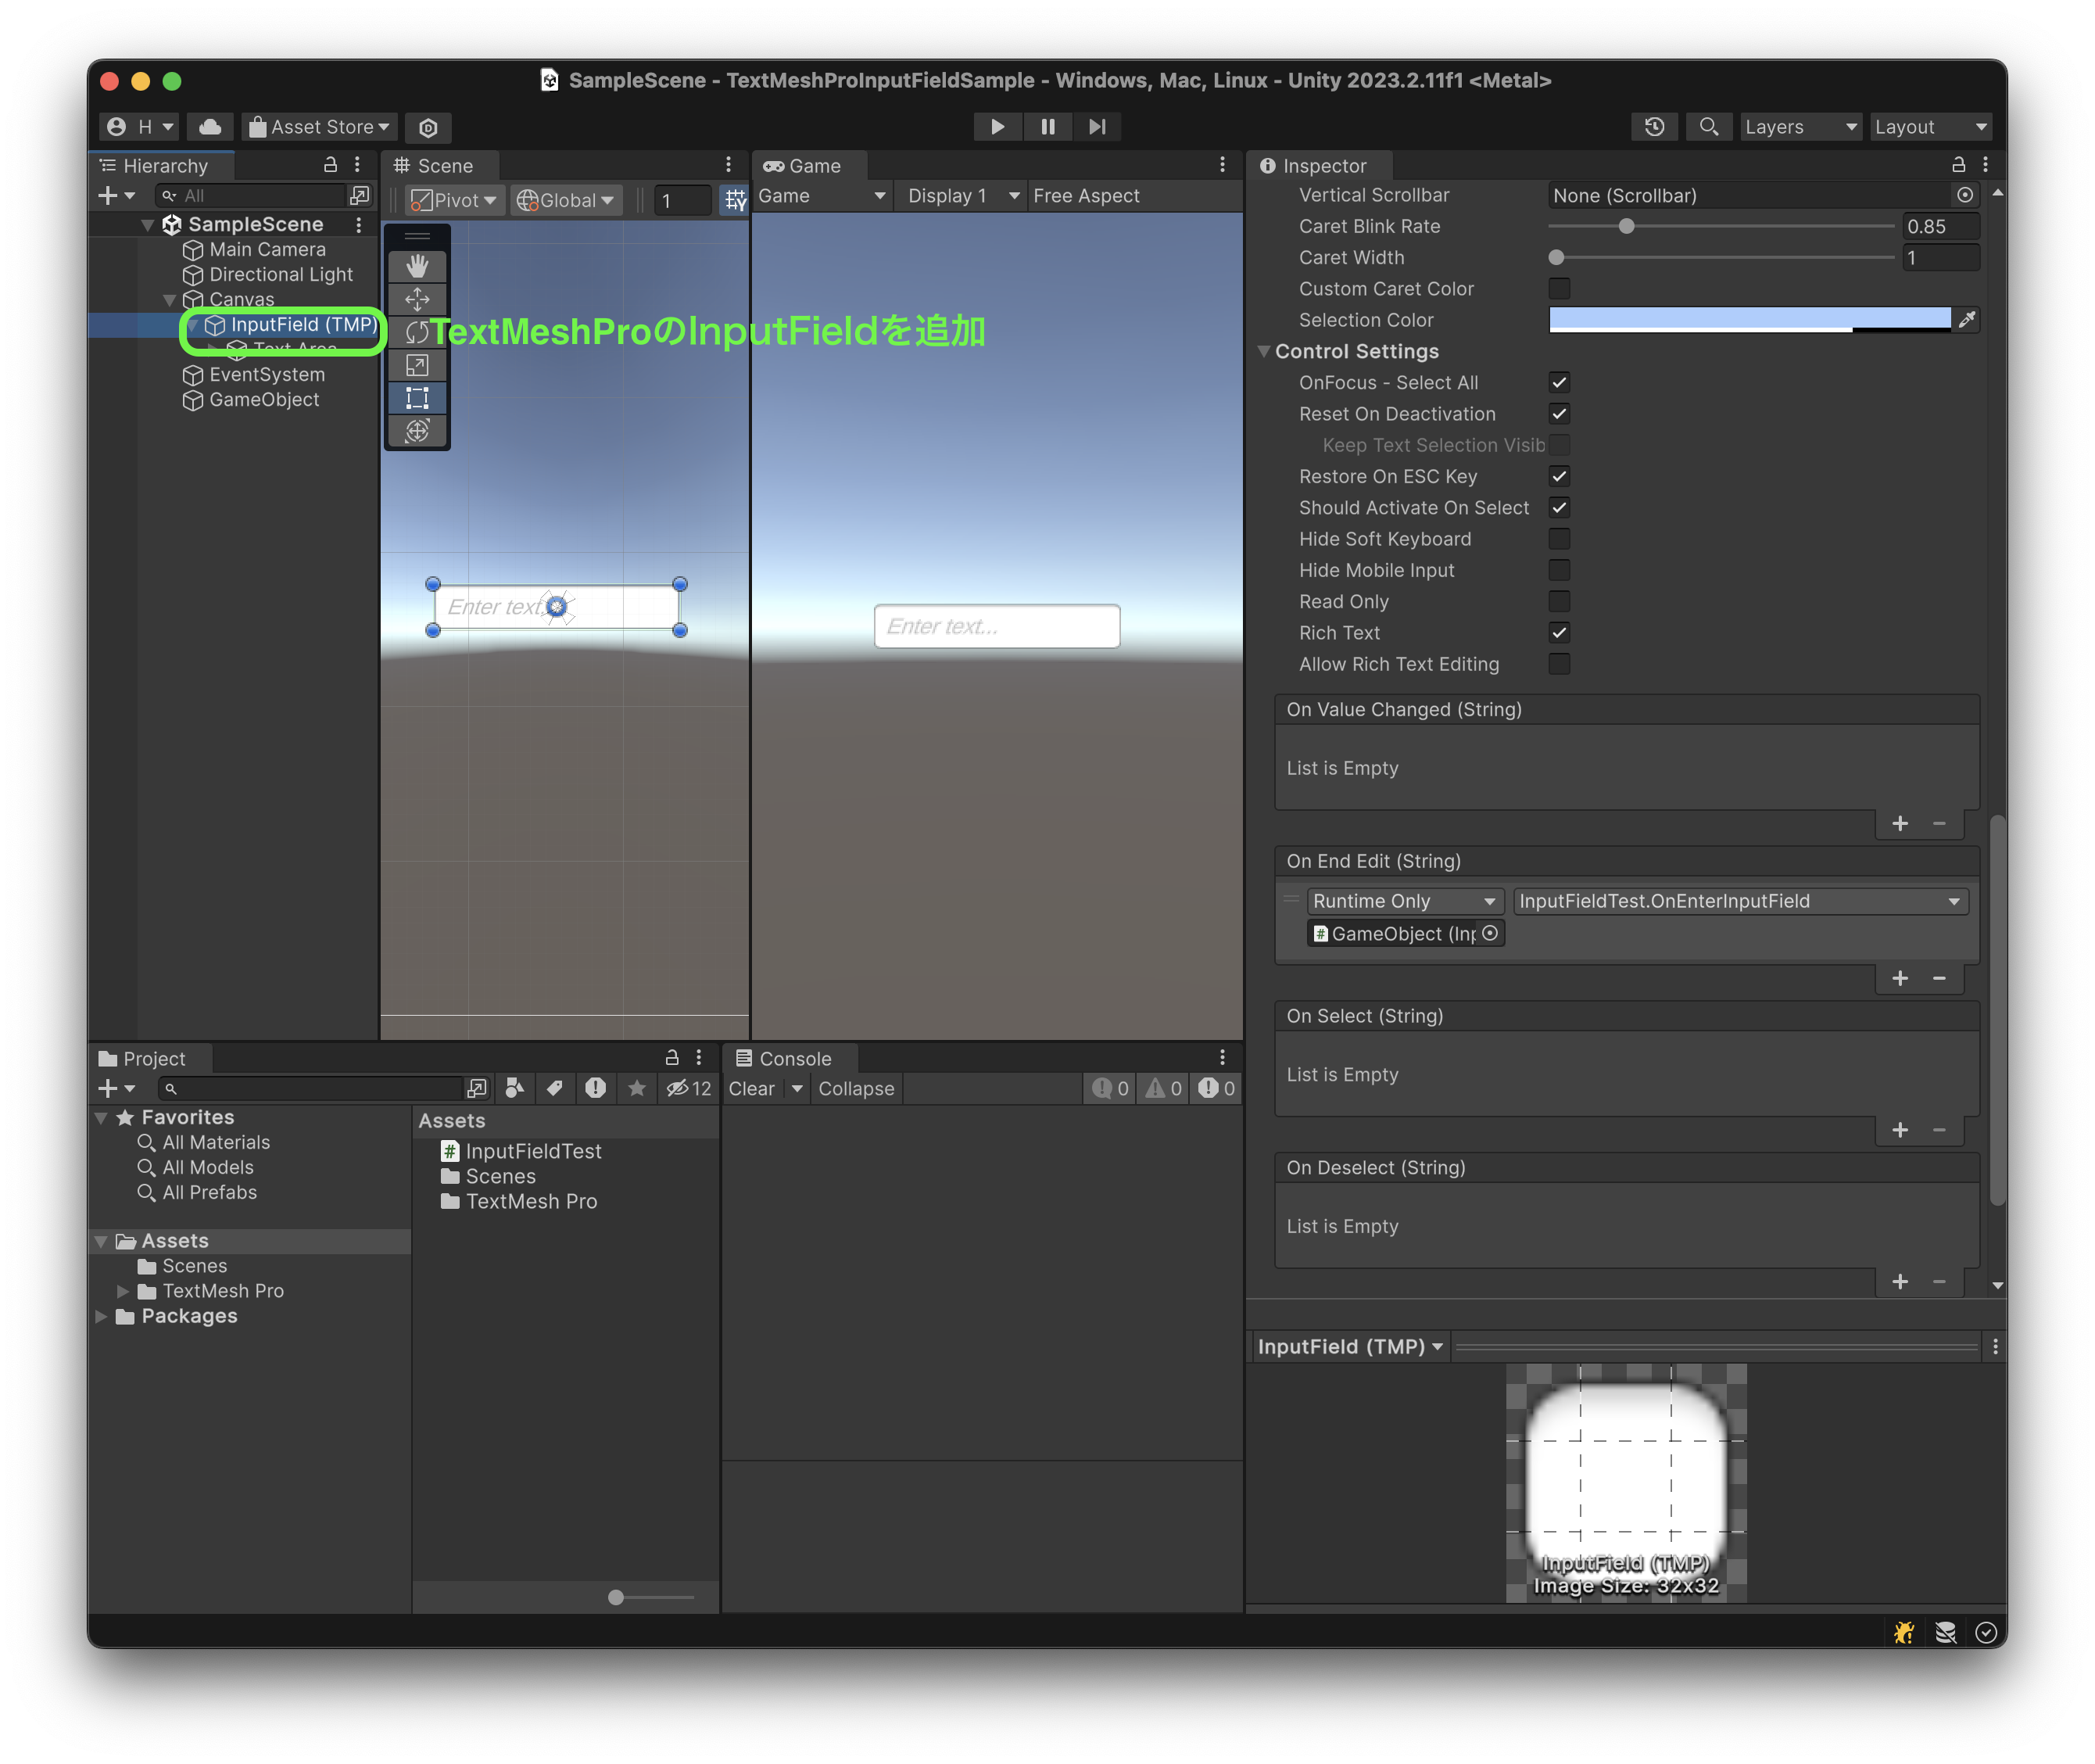Add an On Select event with the plus button
Screen dimensions: 2095x1764
point(1899,1129)
